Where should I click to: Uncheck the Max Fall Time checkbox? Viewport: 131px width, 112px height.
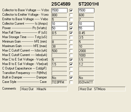[x=71, y=33]
